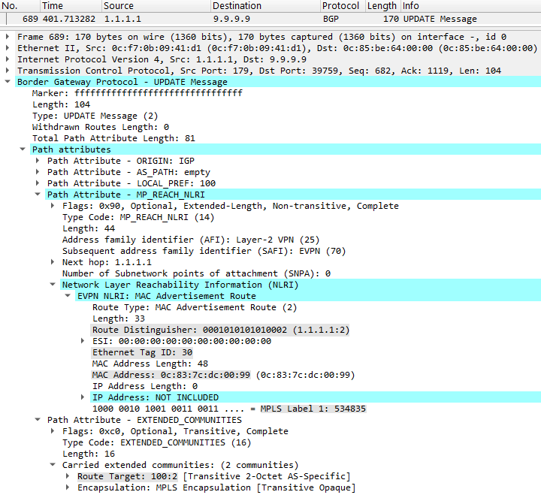Select the Length: 104 field

61,104
